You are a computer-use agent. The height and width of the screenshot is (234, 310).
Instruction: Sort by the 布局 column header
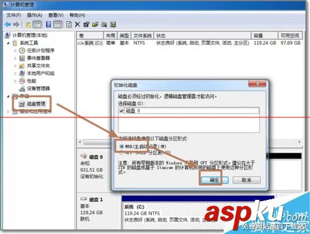[x=110, y=35]
